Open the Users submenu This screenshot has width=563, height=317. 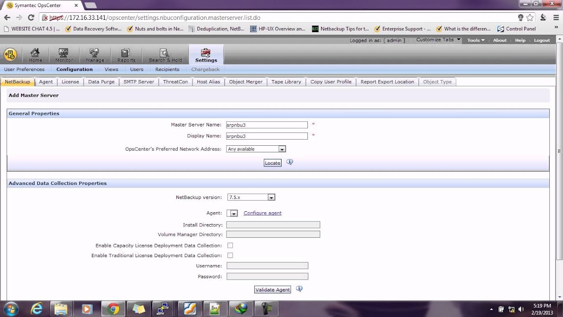(x=137, y=69)
